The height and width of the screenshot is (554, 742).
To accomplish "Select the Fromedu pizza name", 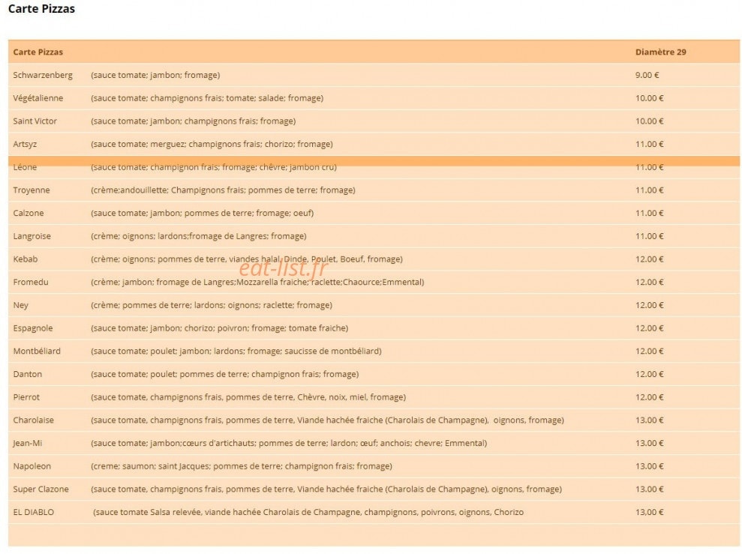I will point(31,282).
